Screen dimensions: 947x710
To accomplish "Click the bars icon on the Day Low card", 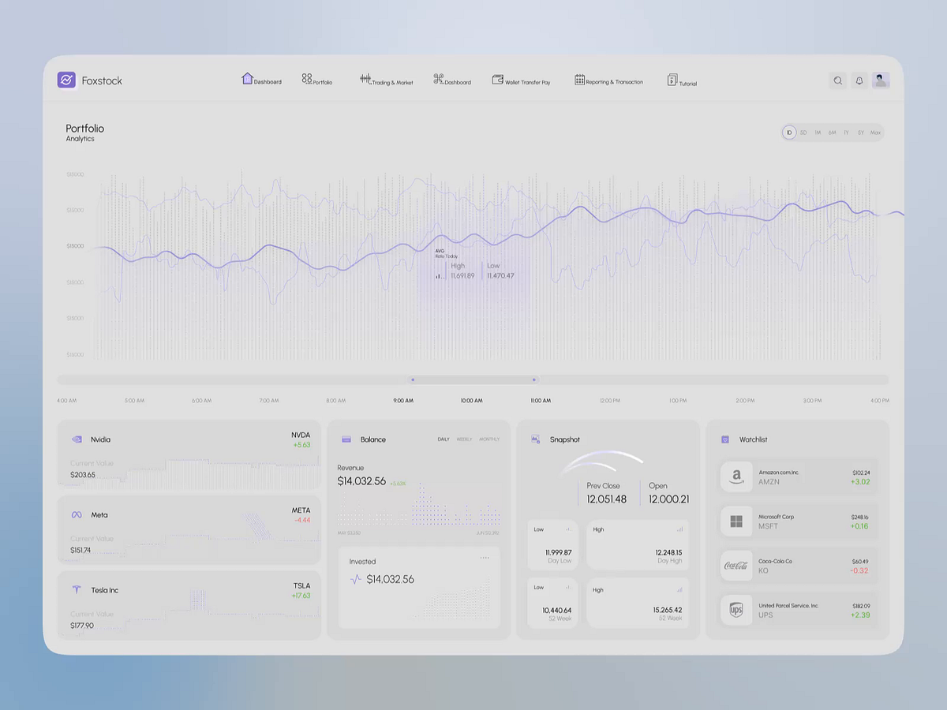I will (x=568, y=529).
